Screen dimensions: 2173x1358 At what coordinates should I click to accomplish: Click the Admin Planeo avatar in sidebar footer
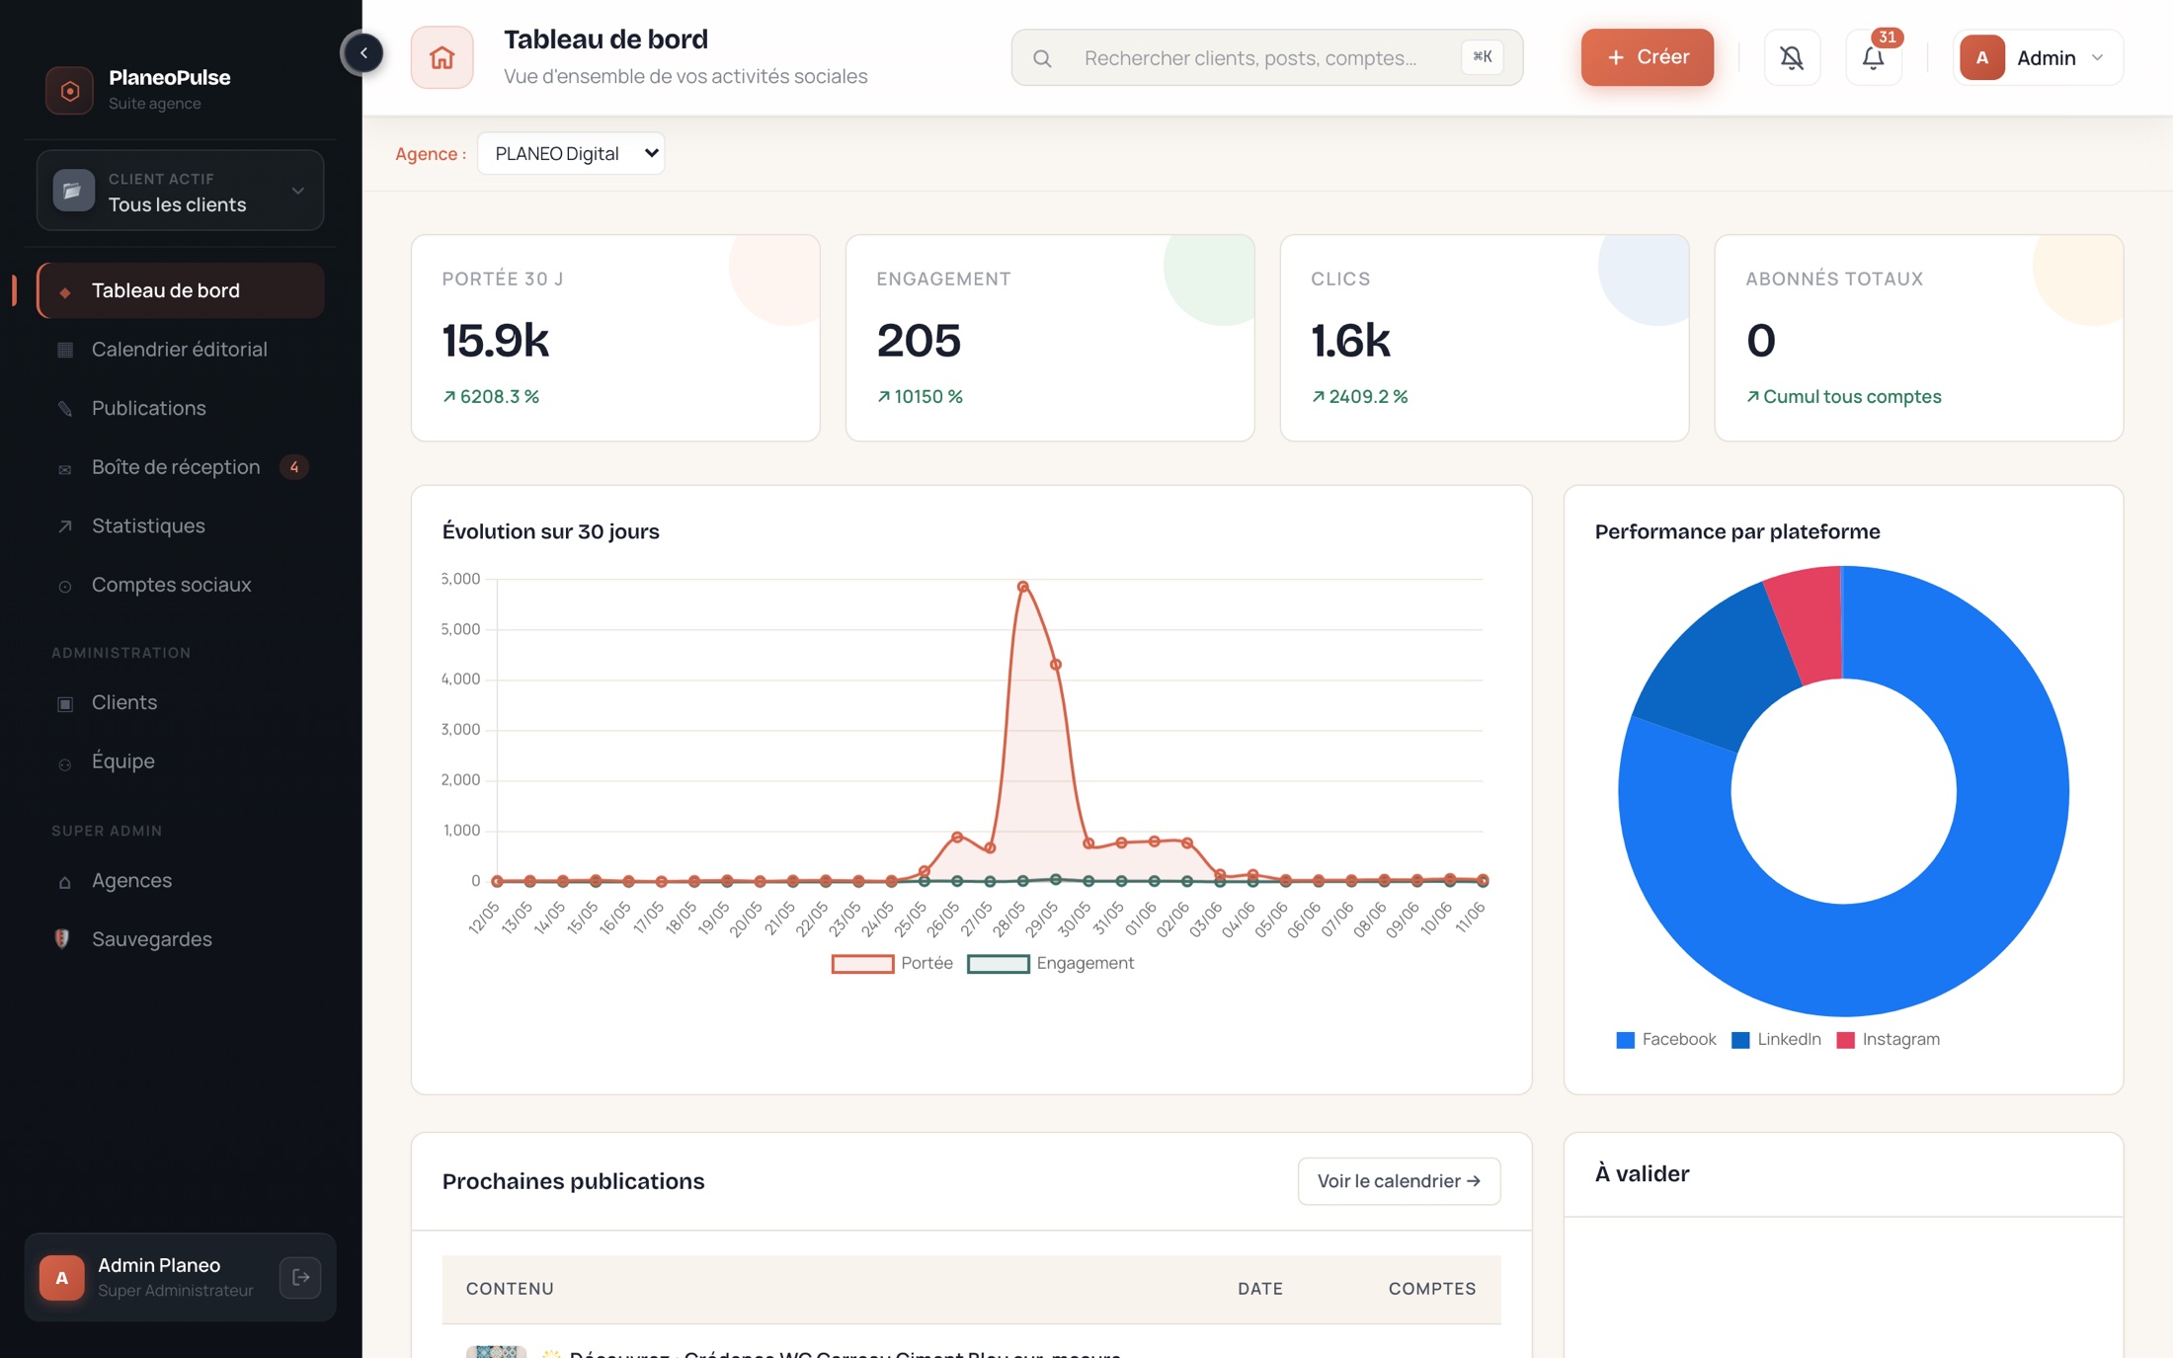[x=61, y=1277]
